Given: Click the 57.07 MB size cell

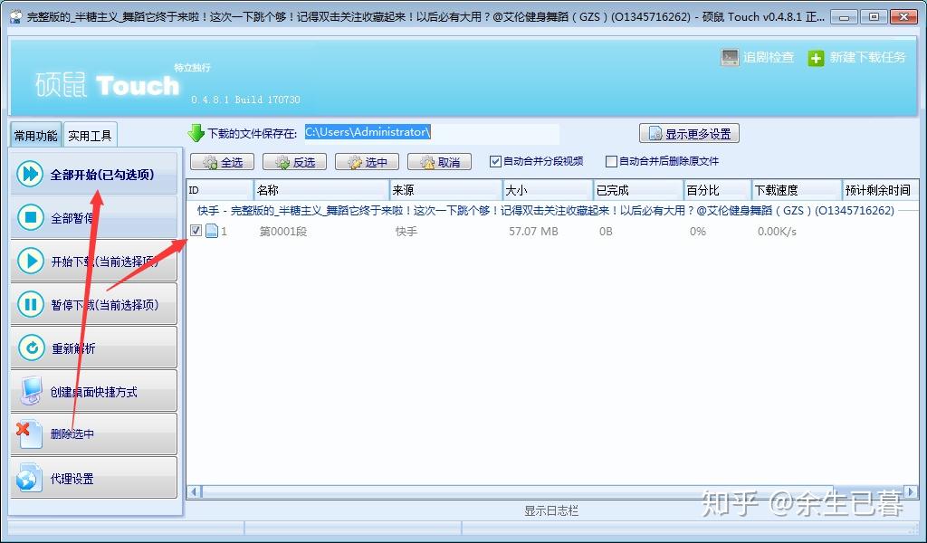Looking at the screenshot, I should click(x=533, y=231).
